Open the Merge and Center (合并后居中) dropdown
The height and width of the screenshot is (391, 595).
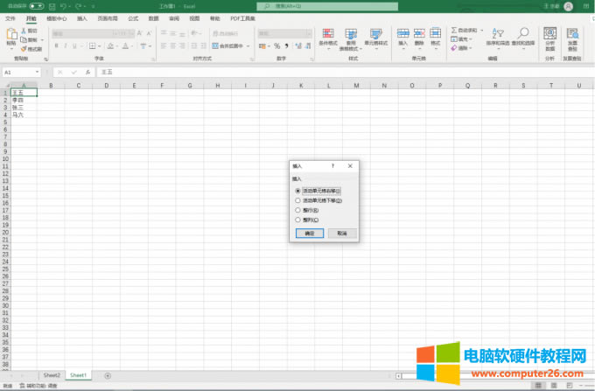click(251, 45)
